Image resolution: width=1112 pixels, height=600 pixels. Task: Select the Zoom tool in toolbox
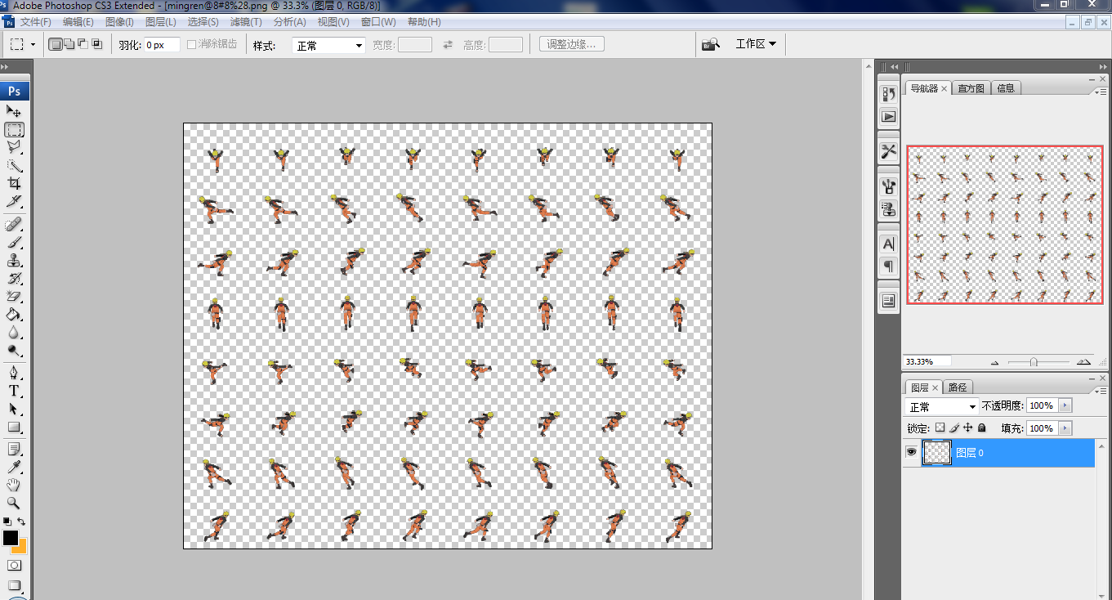(x=14, y=504)
